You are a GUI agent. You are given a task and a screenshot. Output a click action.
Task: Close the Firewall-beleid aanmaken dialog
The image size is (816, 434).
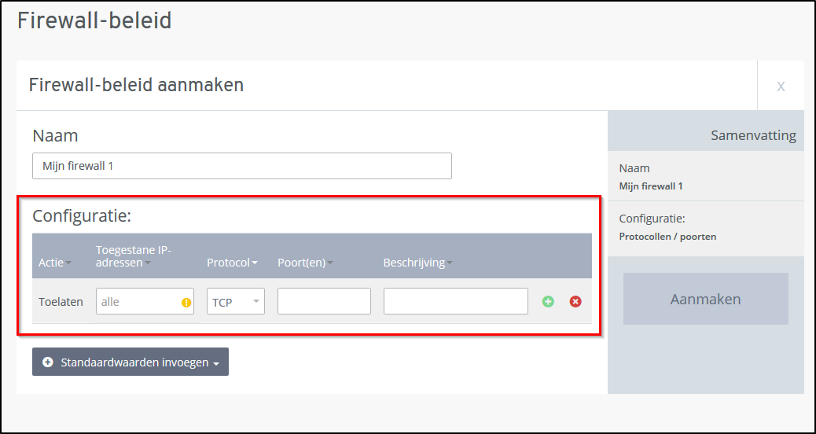coord(780,86)
